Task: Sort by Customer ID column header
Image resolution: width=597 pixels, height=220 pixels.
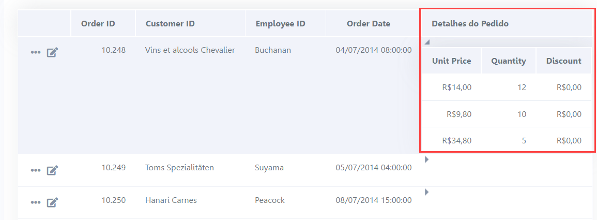Action: click(x=190, y=24)
